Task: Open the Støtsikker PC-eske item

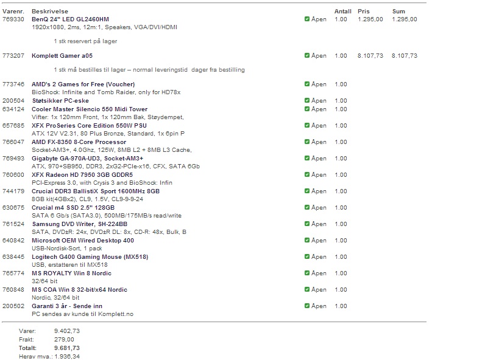Action: [x=60, y=101]
